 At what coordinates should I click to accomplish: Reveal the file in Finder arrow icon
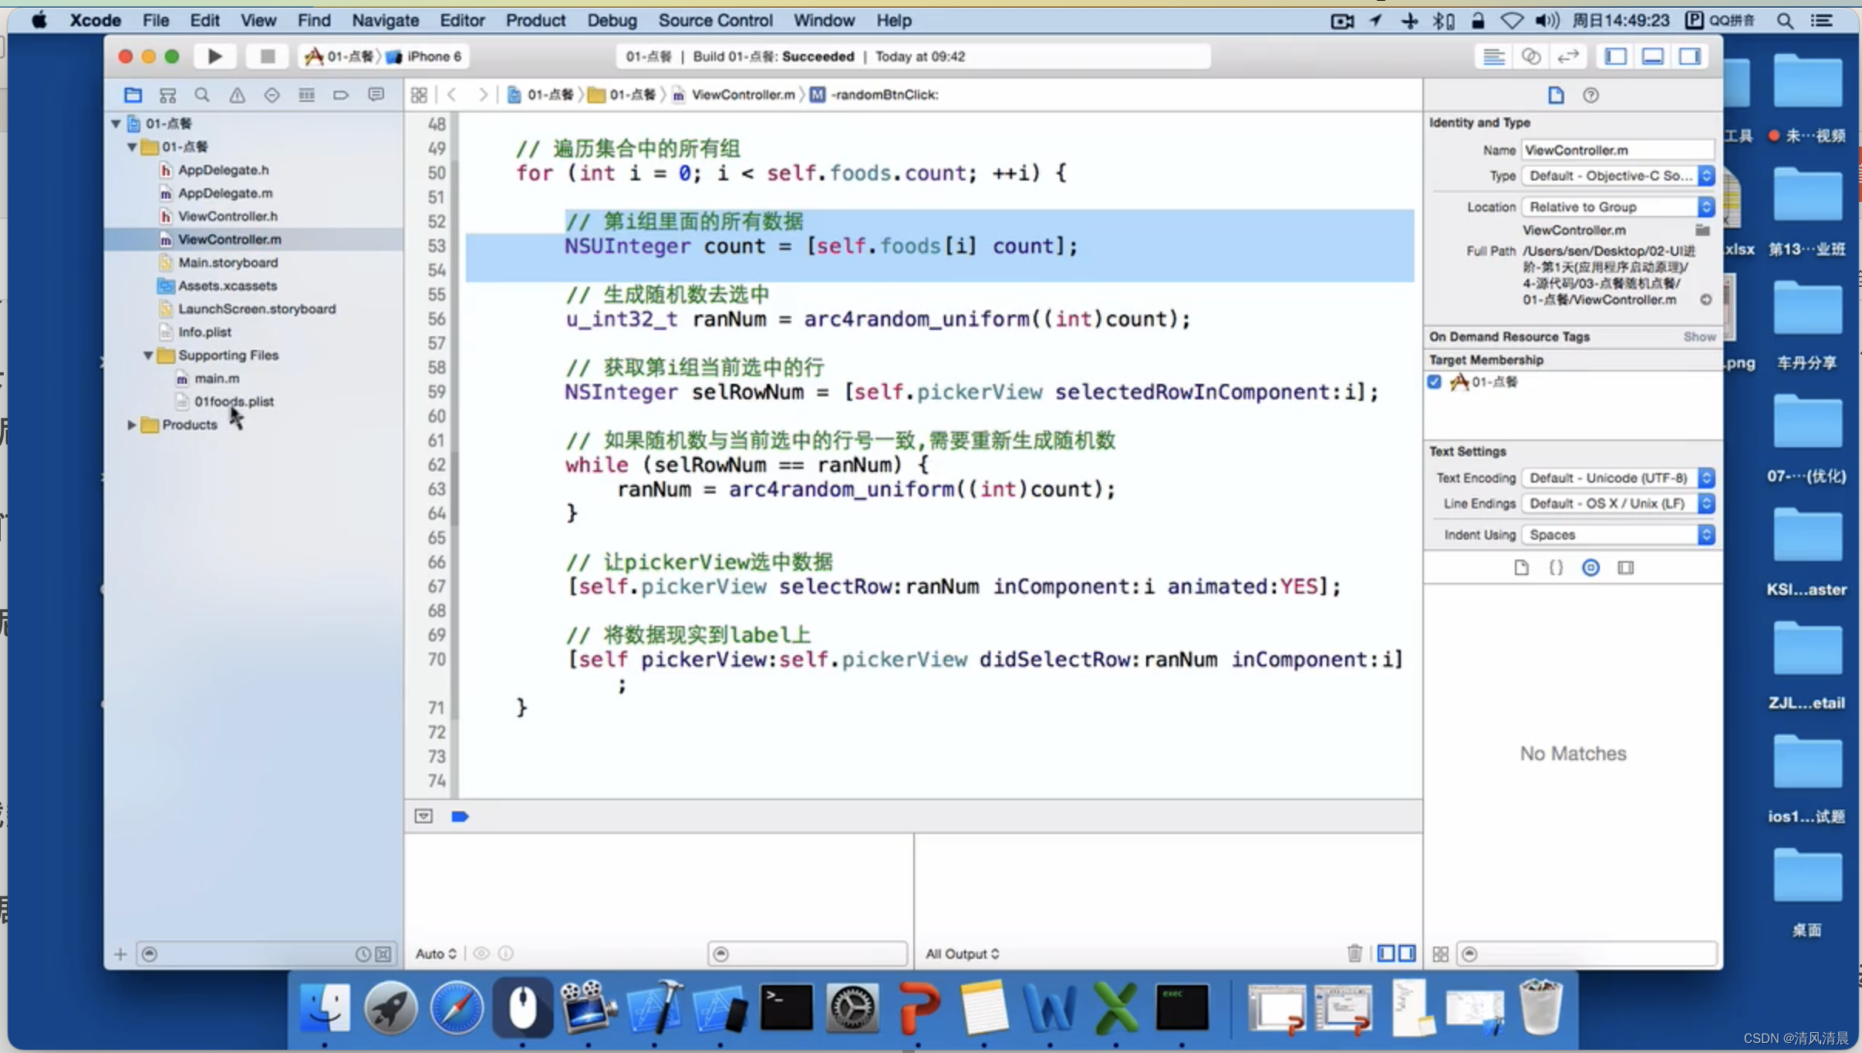pyautogui.click(x=1706, y=300)
